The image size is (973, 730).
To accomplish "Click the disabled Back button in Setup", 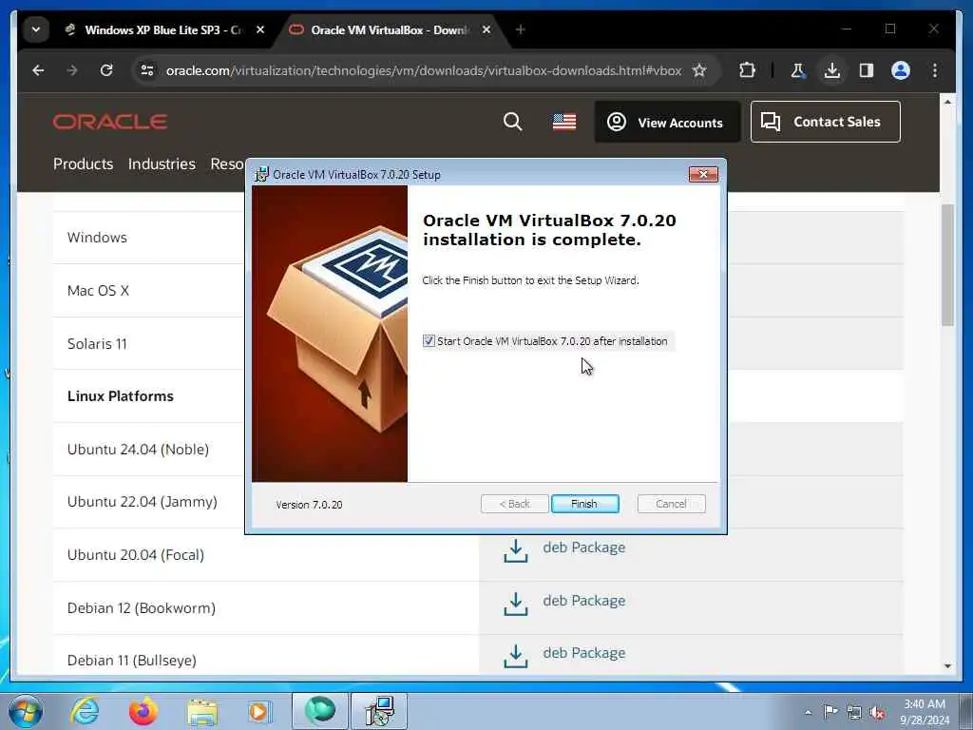I will [514, 504].
